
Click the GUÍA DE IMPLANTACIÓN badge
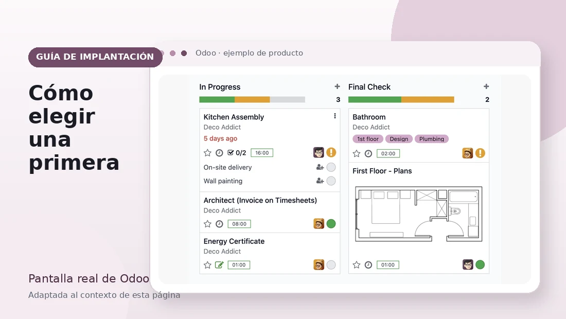95,57
